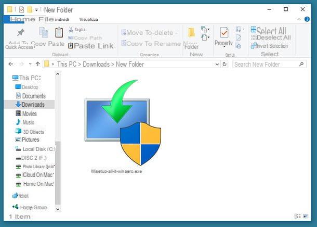
Task: Open Help with the blue question mark icon
Action: pyautogui.click(x=307, y=19)
